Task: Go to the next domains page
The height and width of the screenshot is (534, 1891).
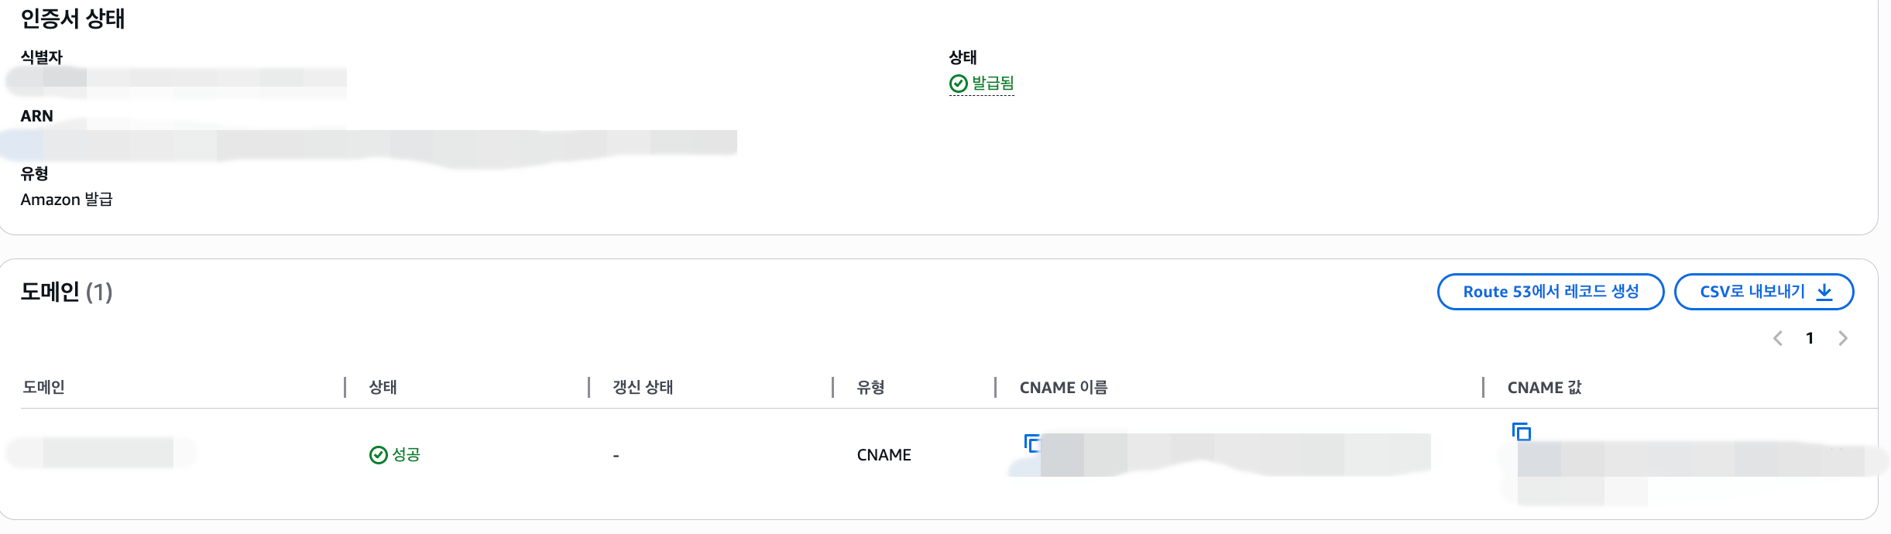Action: (x=1843, y=338)
